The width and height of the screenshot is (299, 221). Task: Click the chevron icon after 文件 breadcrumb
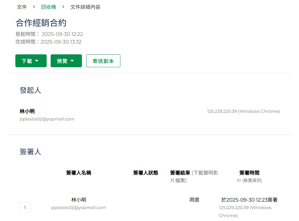(34, 7)
